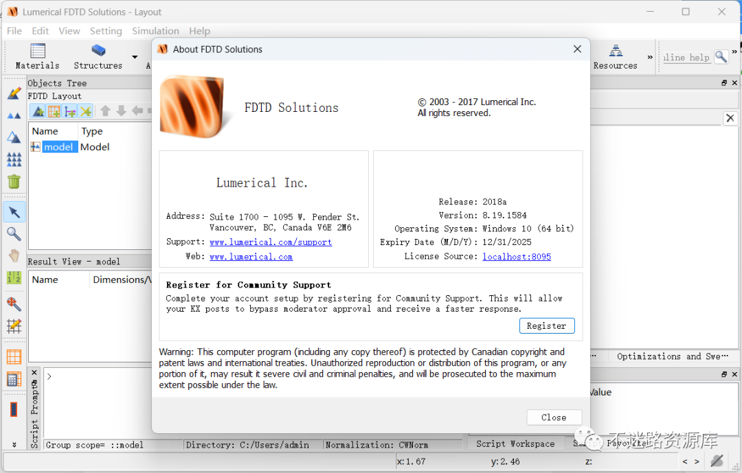Click the Zoom extent icon
This screenshot has height=473, width=742.
tap(14, 303)
